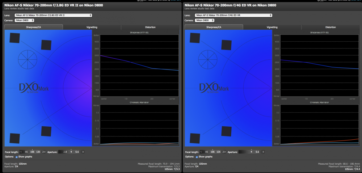Choose aperture 5.6 in f/2.8G panel
Viewport: 362px width, 173px height.
click(x=77, y=152)
